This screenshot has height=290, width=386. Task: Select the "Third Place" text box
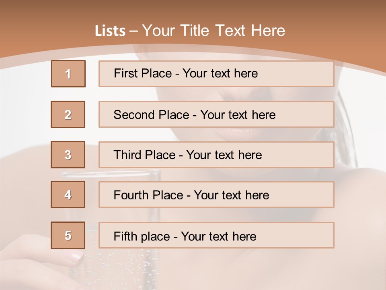coord(216,155)
